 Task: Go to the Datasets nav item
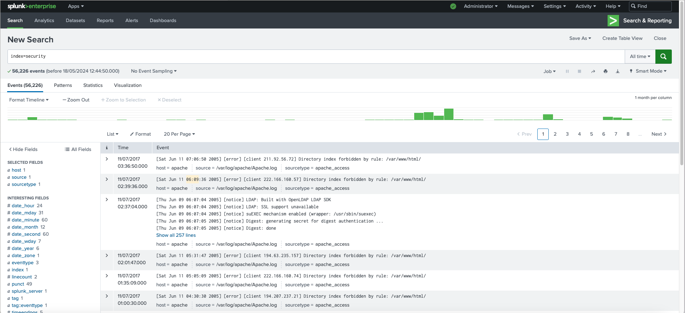pyautogui.click(x=75, y=20)
